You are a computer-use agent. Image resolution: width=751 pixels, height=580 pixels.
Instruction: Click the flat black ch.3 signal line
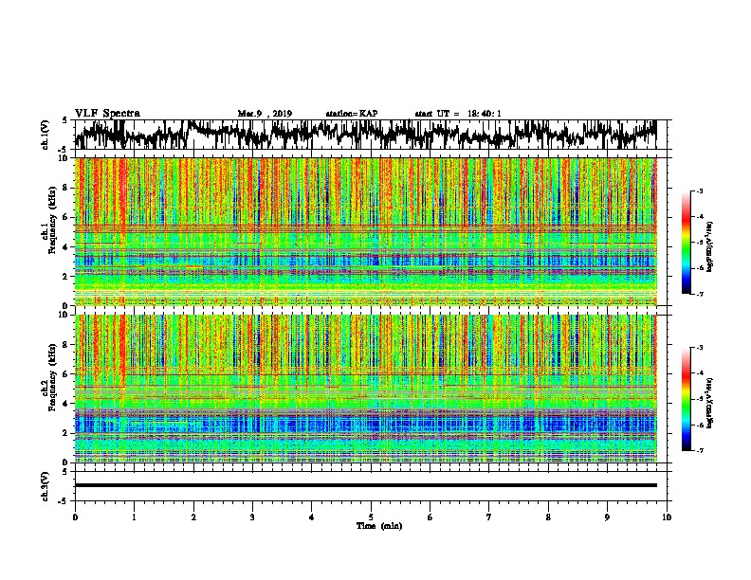pyautogui.click(x=366, y=485)
